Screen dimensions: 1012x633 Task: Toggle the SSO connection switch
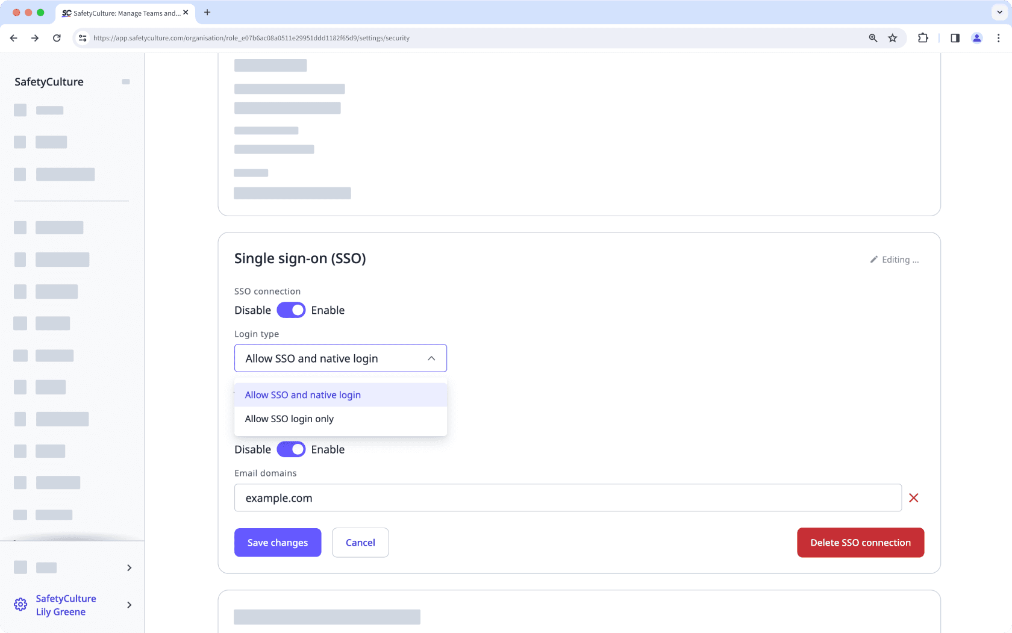(x=291, y=310)
